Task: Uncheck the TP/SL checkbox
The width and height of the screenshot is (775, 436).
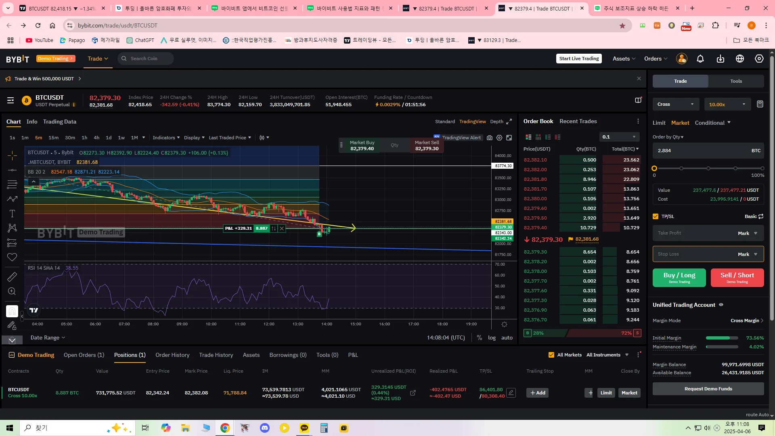Action: [x=656, y=216]
